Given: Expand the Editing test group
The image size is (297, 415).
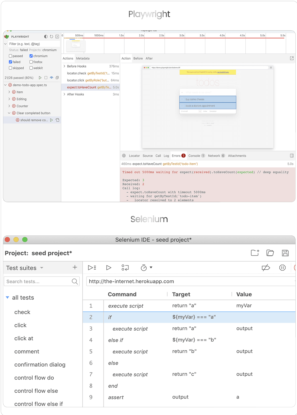Looking at the screenshot, I should (x=9, y=99).
